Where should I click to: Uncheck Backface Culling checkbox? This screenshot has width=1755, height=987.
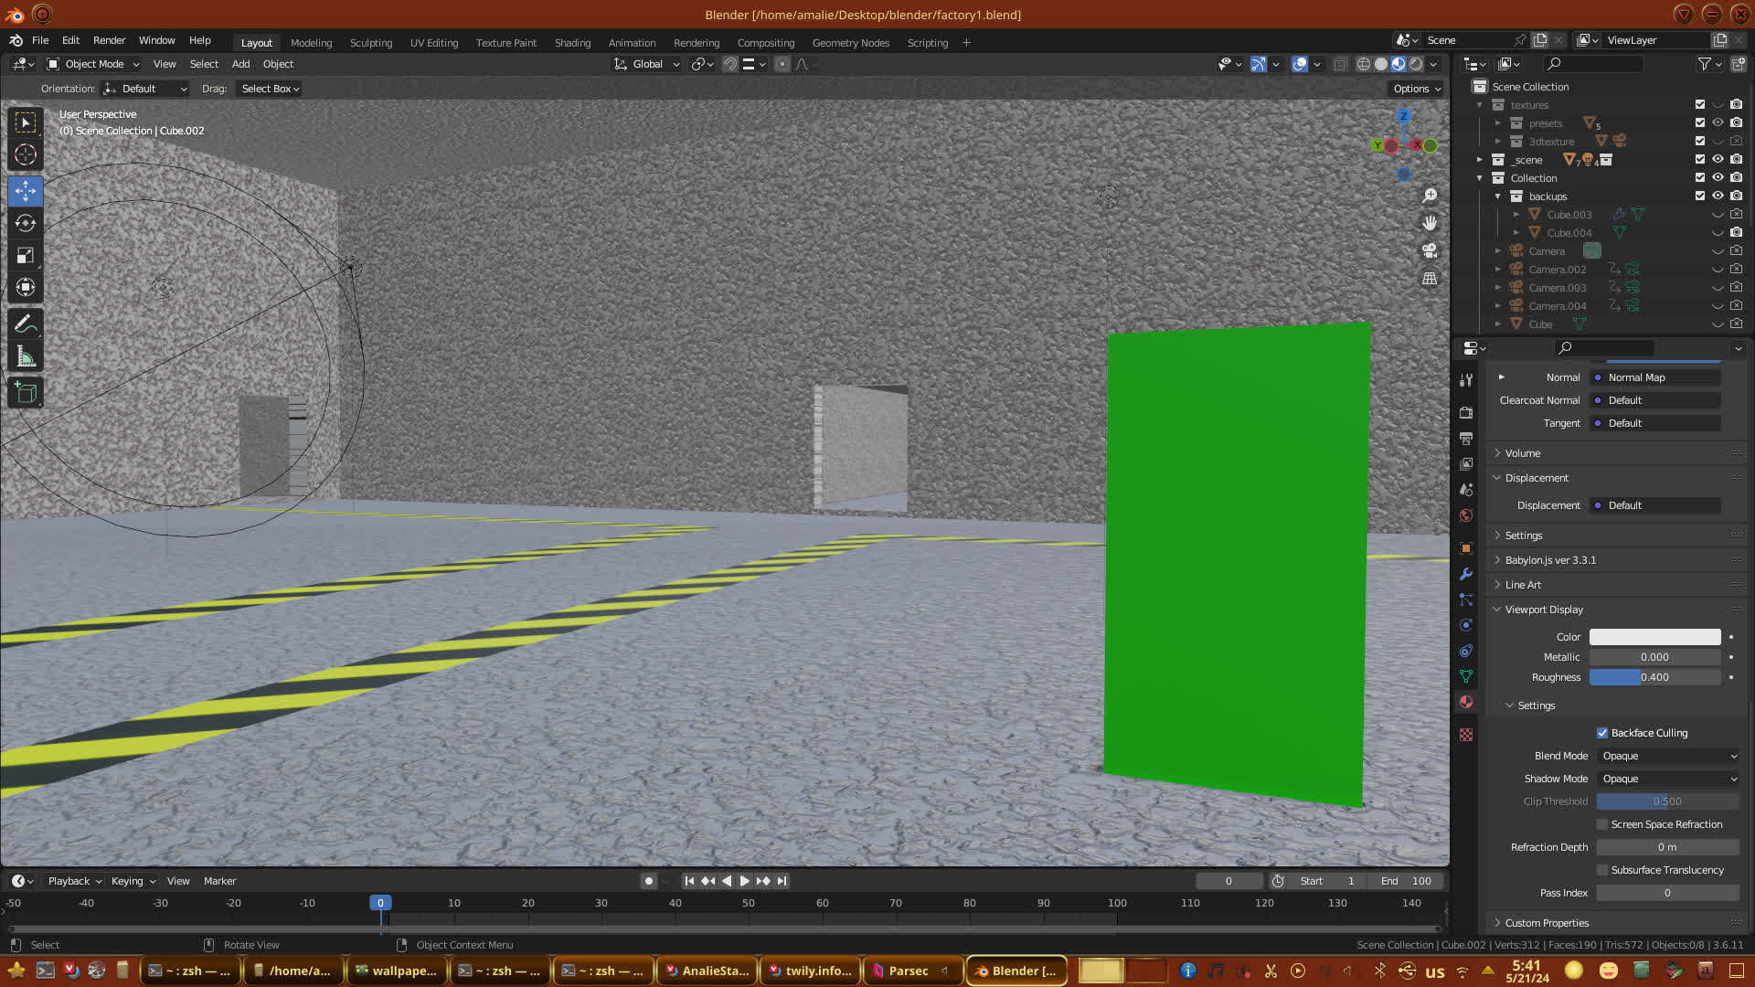[1602, 733]
